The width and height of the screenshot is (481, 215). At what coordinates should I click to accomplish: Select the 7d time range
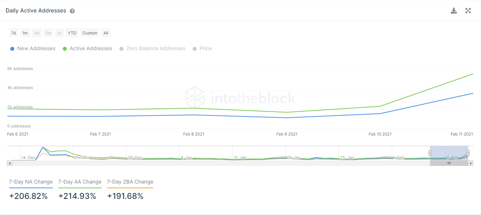click(14, 33)
